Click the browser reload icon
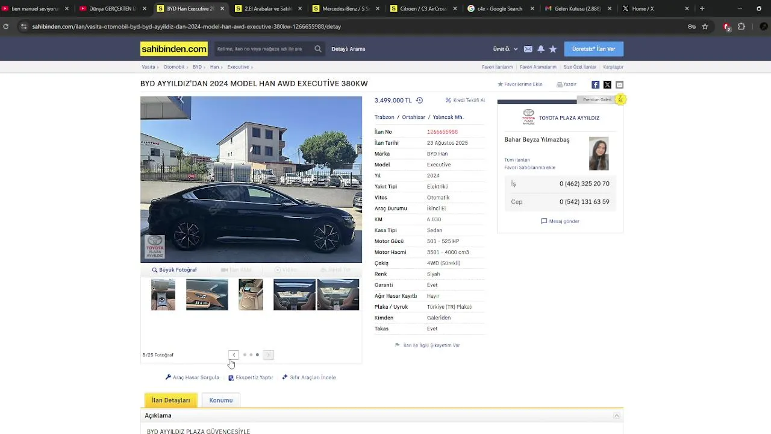Viewport: 771px width, 434px height. [x=6, y=27]
